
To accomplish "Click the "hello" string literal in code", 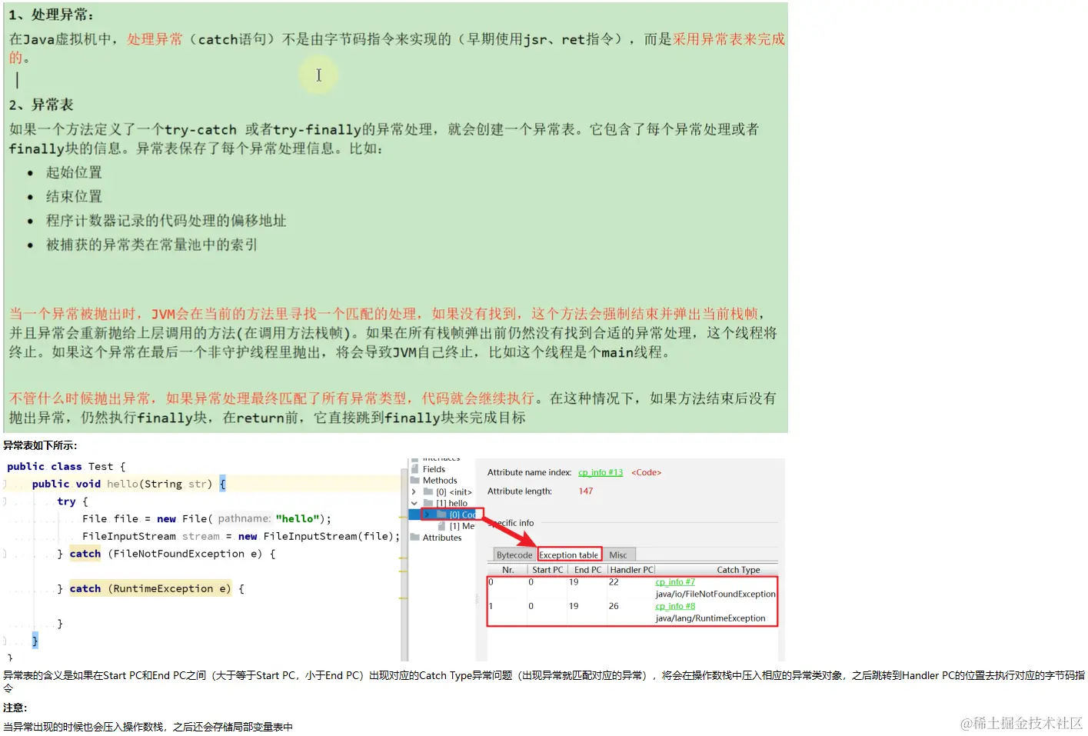I will (297, 518).
